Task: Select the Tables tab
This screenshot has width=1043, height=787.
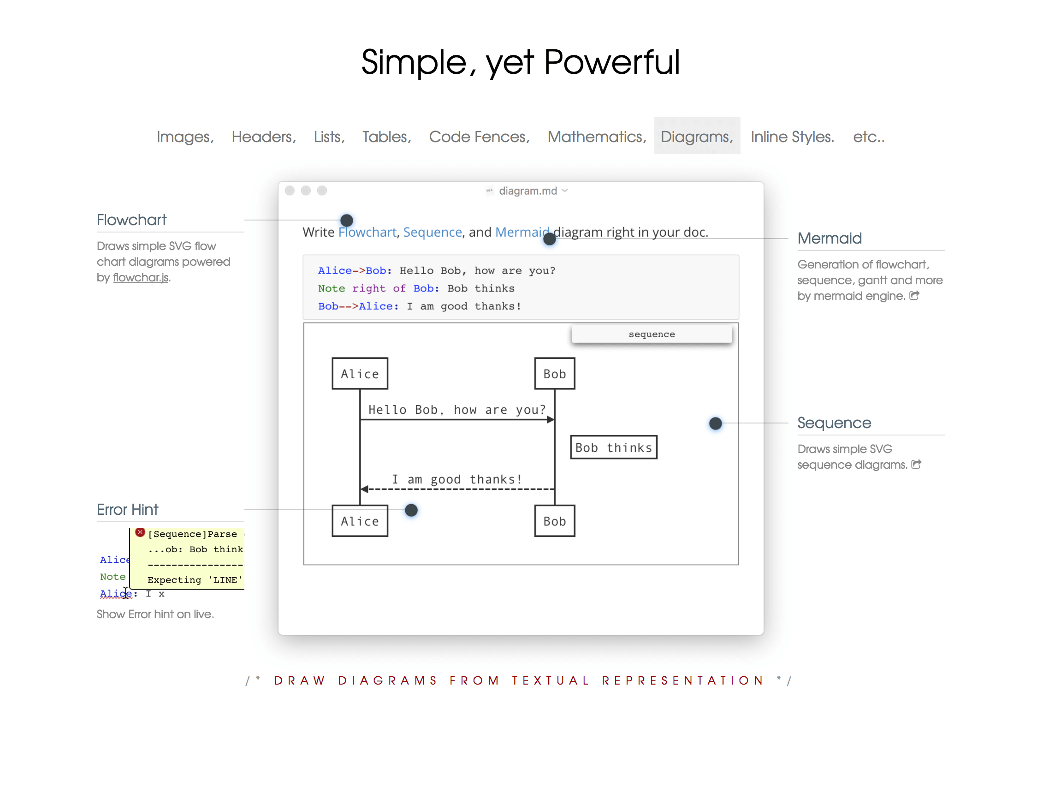Action: point(387,137)
